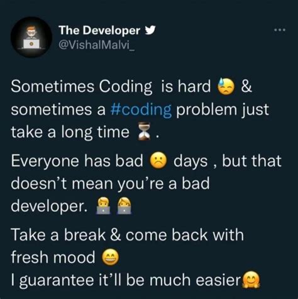Click the hugging face emoji
298x299 pixels.
point(251,280)
